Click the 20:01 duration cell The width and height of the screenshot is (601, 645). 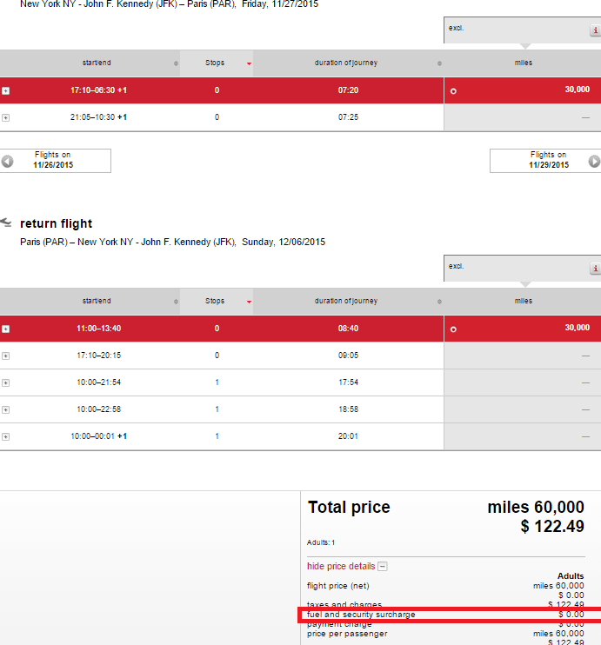click(348, 436)
